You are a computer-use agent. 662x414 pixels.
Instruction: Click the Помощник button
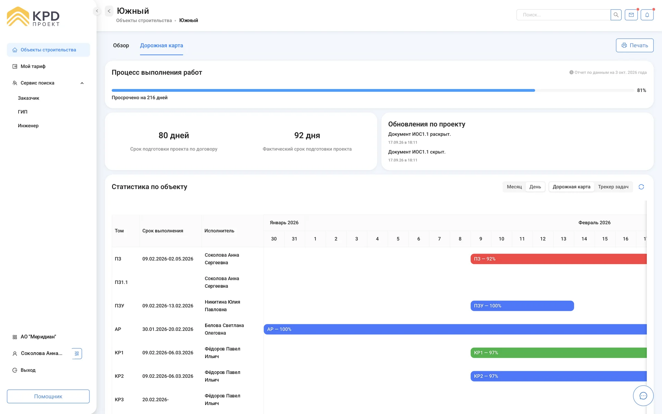(48, 396)
